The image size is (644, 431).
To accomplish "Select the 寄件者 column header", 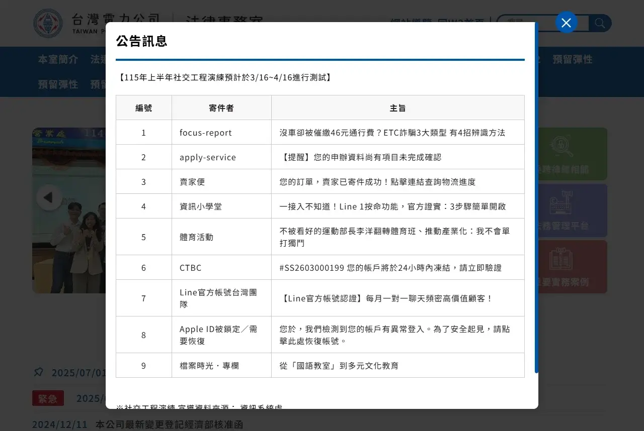I will [221, 108].
